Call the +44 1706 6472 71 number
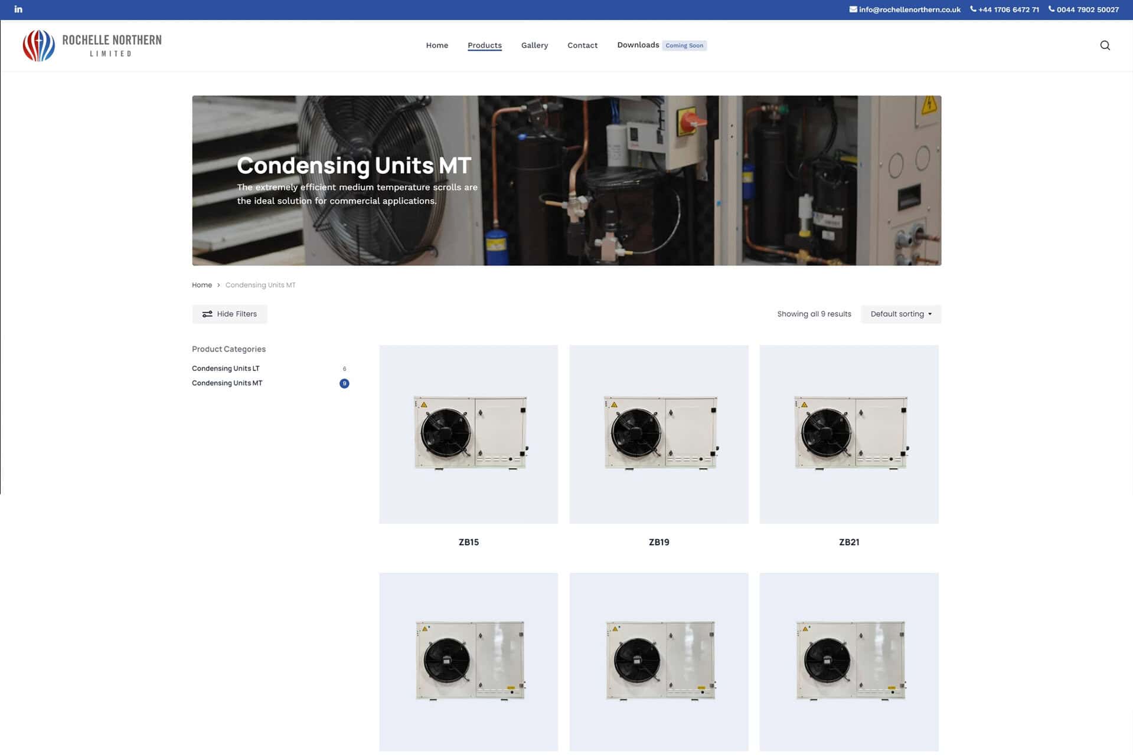 1004,9
